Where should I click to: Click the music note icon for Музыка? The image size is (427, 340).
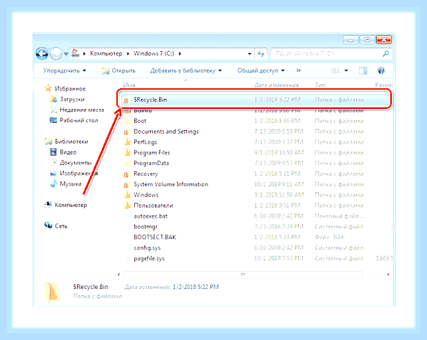[54, 183]
